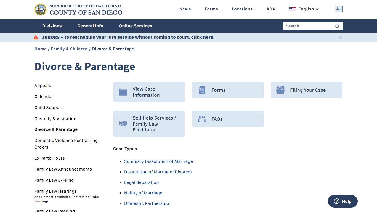
Task: Open Ex Parte Hours sidebar link
Action: (x=50, y=158)
